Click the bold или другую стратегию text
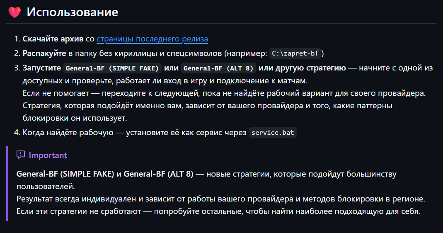 point(302,68)
